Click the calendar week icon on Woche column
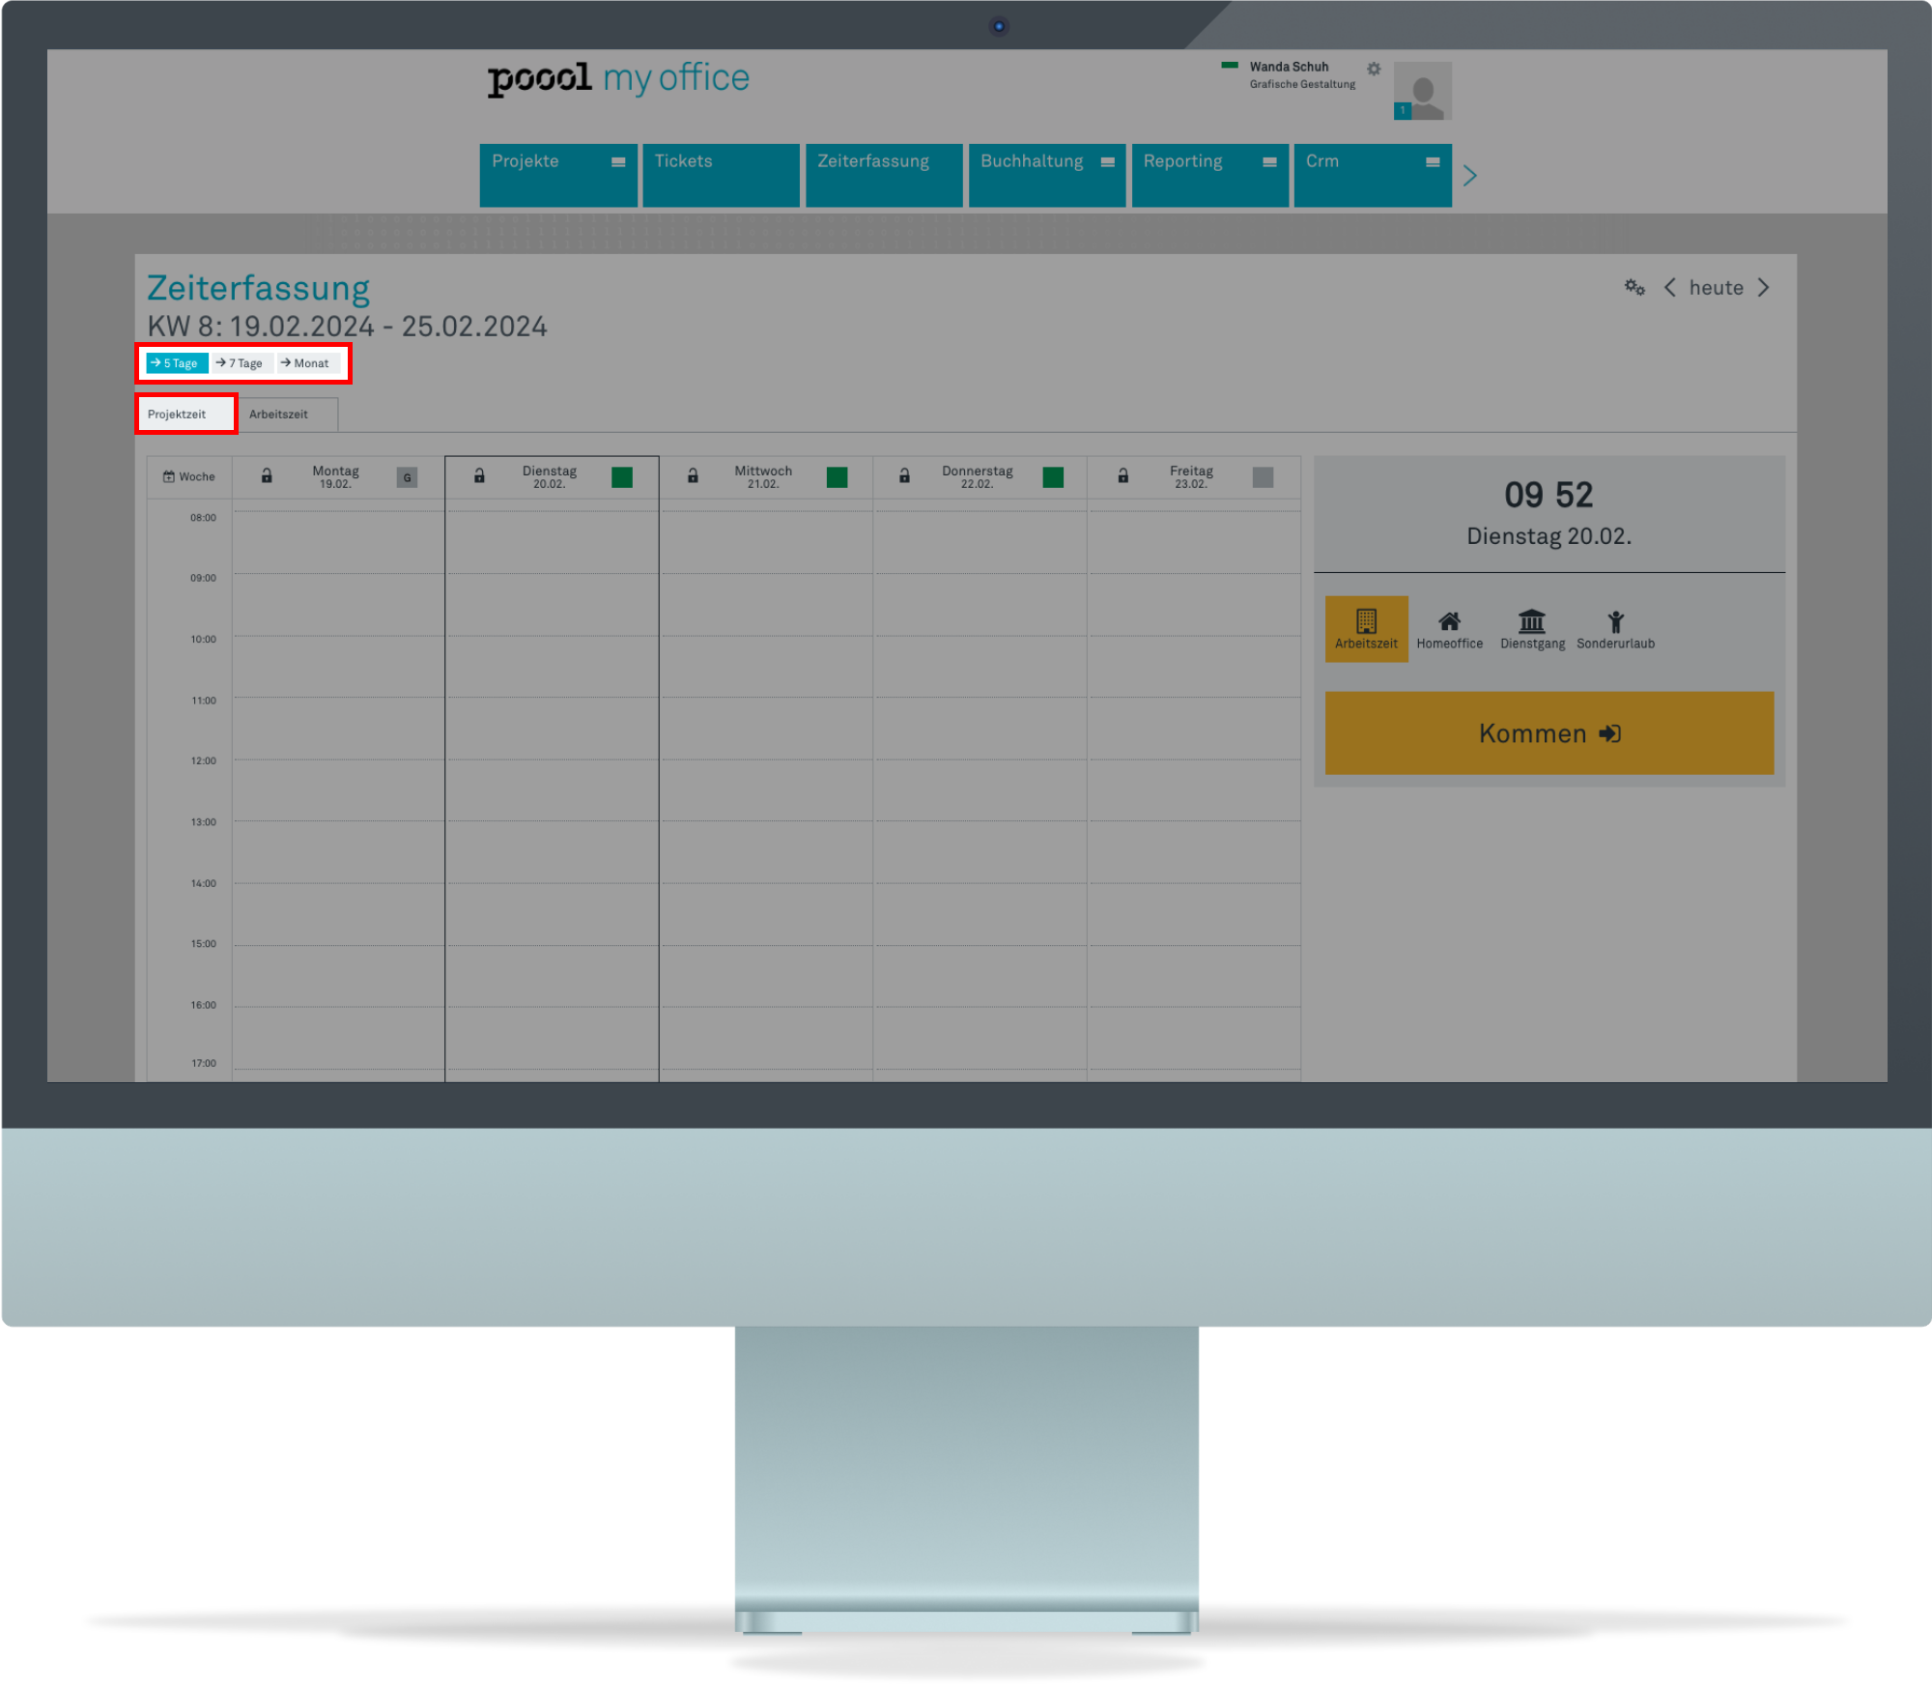 tap(164, 476)
